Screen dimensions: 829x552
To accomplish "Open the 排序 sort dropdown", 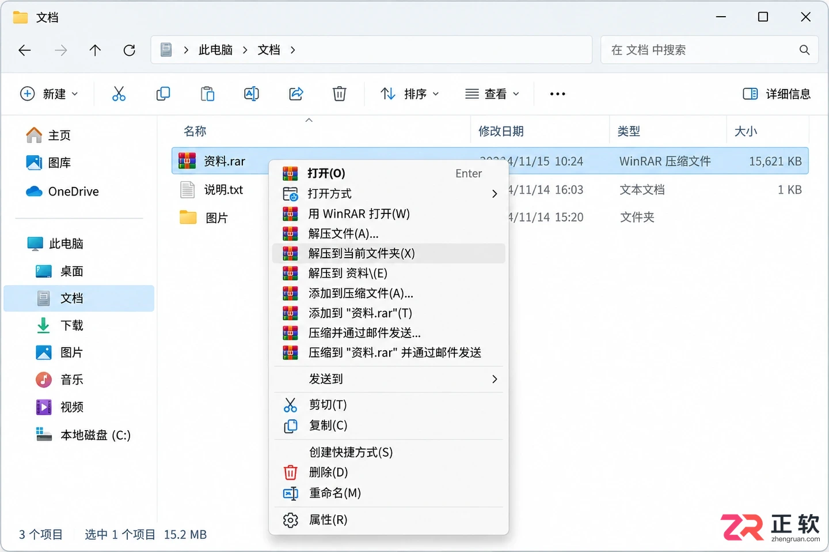I will pyautogui.click(x=410, y=94).
